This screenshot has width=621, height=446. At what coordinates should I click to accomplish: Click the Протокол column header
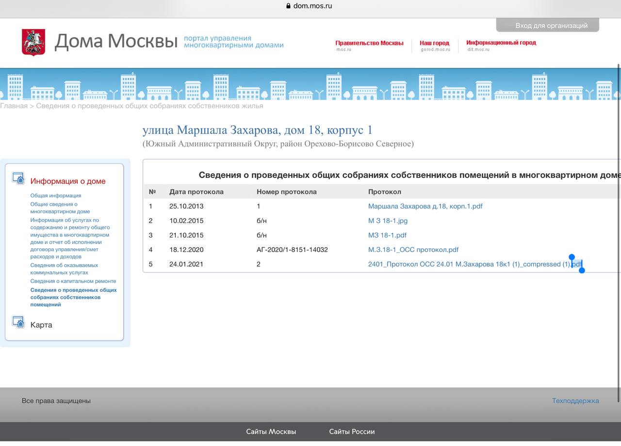click(385, 191)
